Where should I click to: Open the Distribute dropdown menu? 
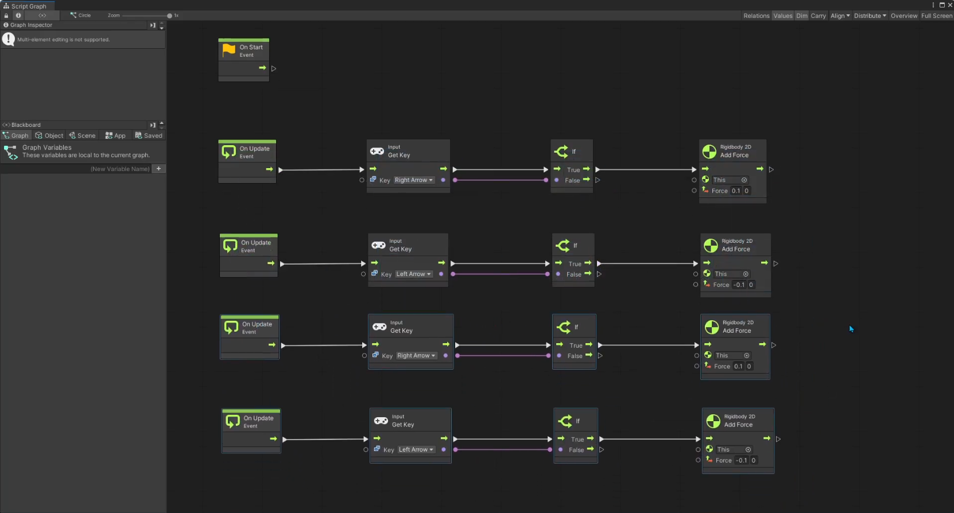(x=870, y=16)
